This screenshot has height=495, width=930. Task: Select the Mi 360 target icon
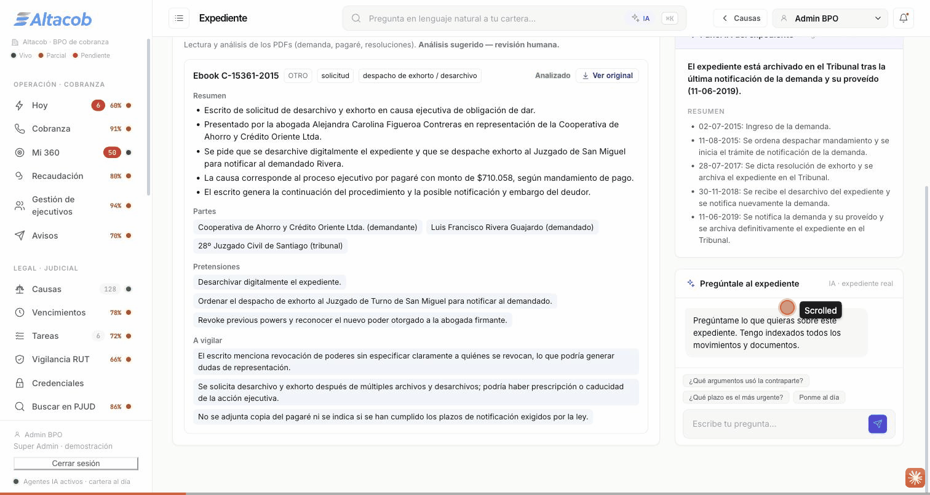[x=20, y=152]
